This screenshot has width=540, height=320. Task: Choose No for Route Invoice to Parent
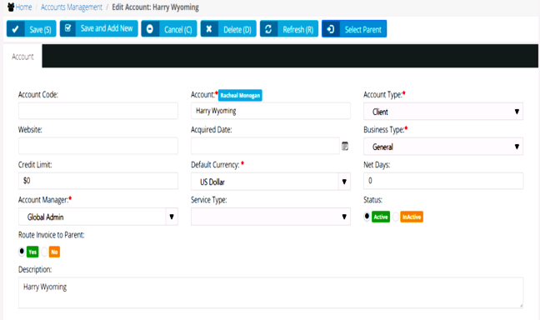(44, 252)
